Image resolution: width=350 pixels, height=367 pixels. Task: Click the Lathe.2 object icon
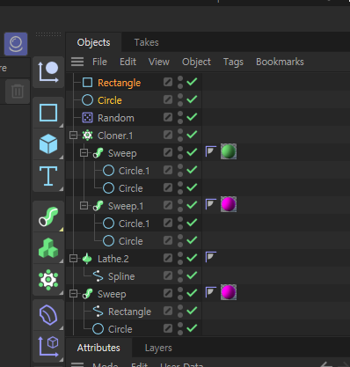point(87,259)
